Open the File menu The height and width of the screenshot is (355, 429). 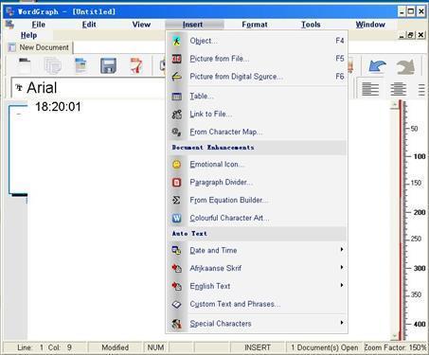click(x=39, y=25)
